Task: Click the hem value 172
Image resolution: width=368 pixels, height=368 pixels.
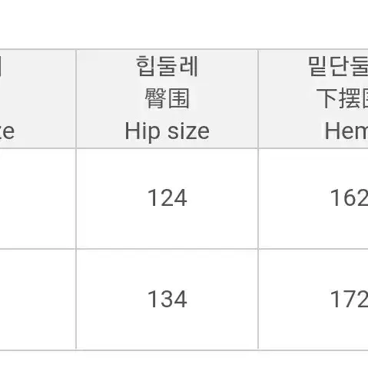Action: coord(349,299)
